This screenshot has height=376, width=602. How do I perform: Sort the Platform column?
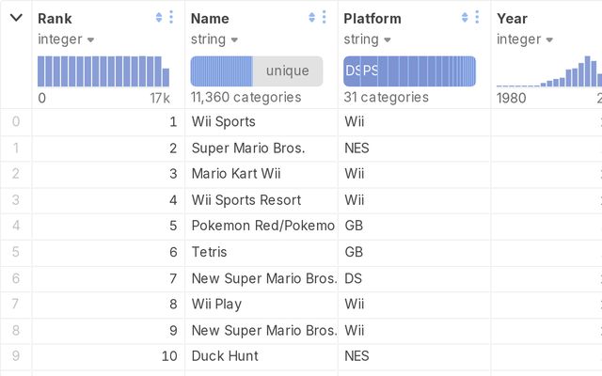coord(465,18)
